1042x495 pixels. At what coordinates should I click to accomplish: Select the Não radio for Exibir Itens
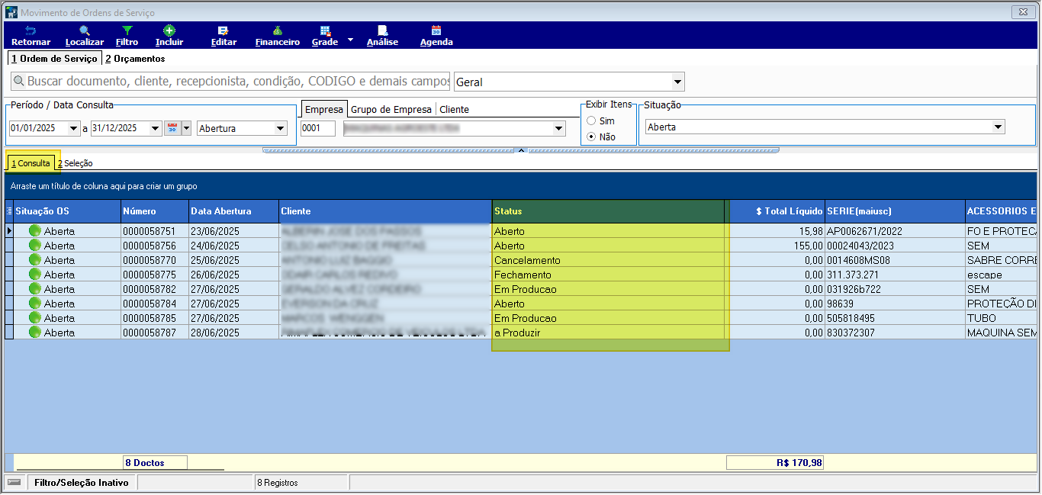coord(591,137)
